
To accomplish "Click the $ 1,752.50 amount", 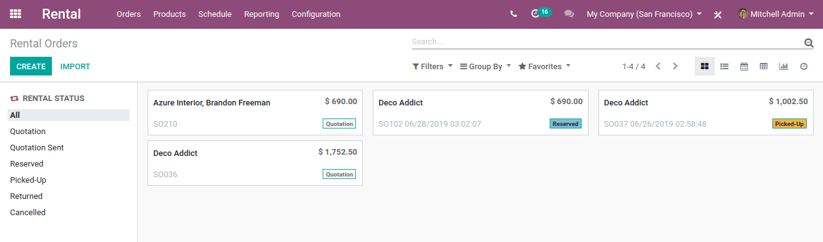I will 338,152.
